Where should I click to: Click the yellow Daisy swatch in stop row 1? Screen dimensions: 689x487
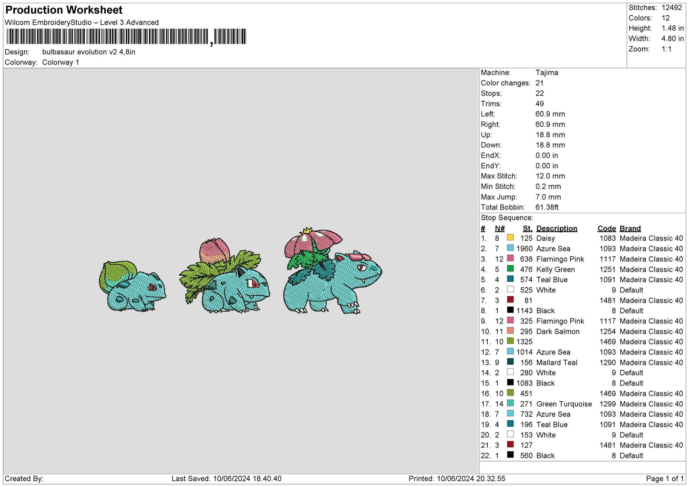click(x=510, y=238)
